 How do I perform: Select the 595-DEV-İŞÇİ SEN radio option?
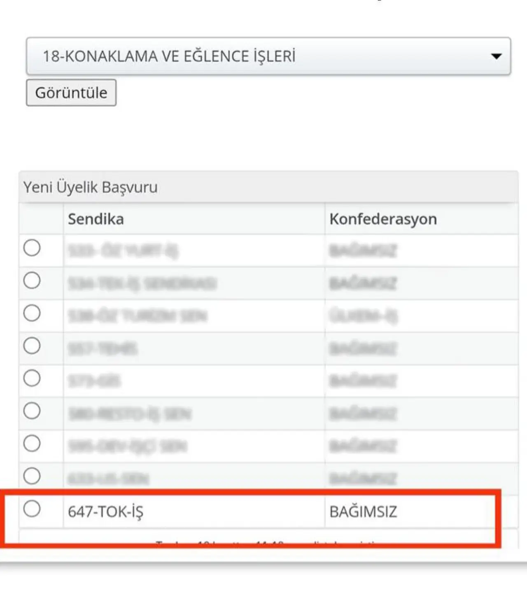(x=32, y=444)
